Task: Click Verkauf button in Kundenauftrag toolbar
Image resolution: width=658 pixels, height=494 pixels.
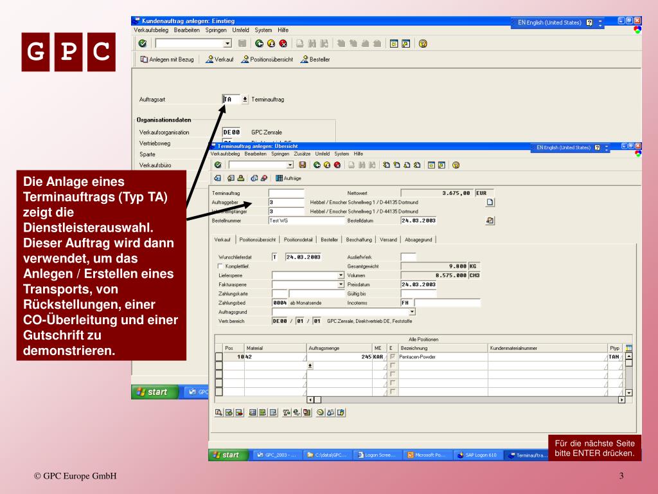Action: tap(220, 60)
